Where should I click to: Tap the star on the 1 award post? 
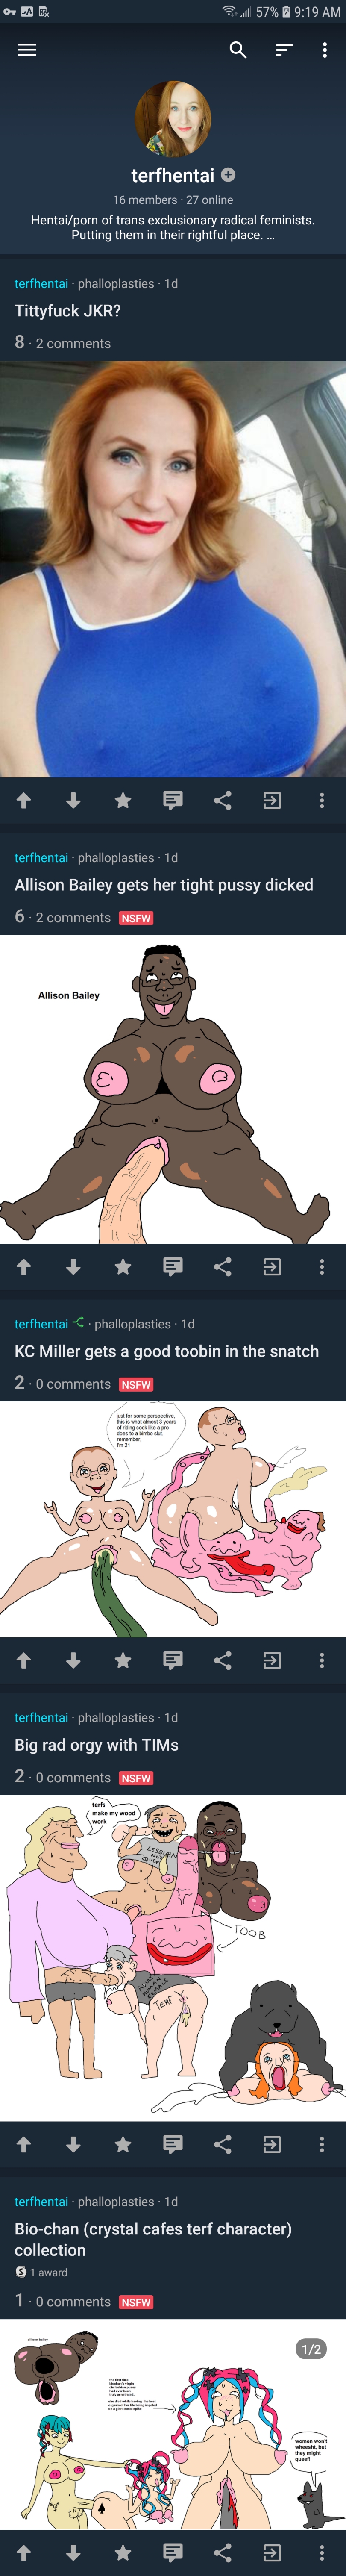[123, 2553]
